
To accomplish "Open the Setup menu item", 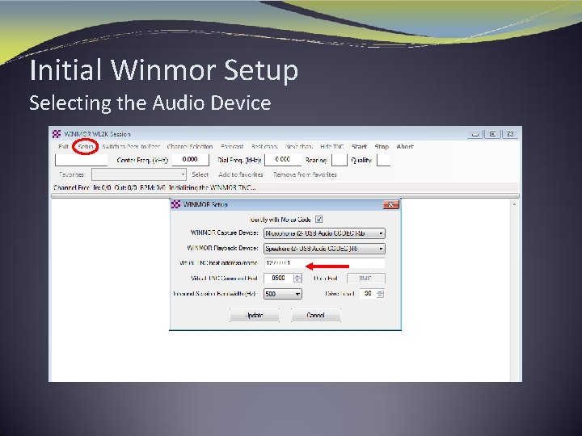I will coord(86,146).
